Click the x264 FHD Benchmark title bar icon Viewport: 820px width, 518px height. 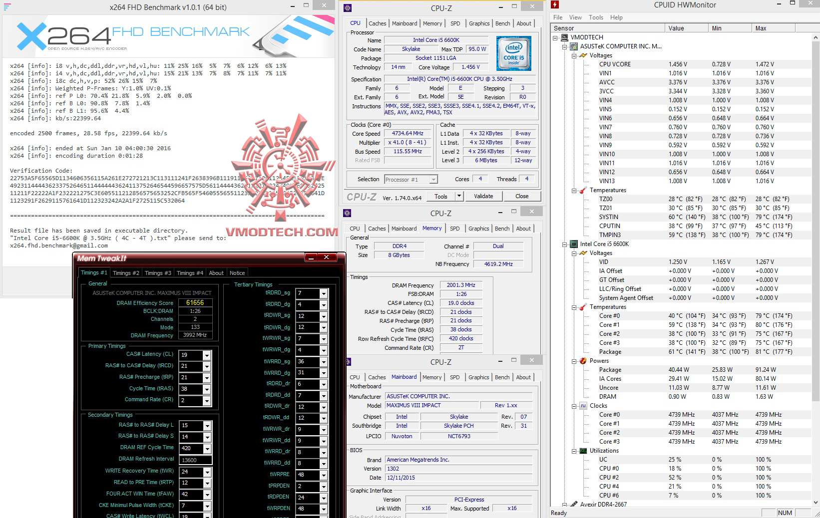coord(7,7)
